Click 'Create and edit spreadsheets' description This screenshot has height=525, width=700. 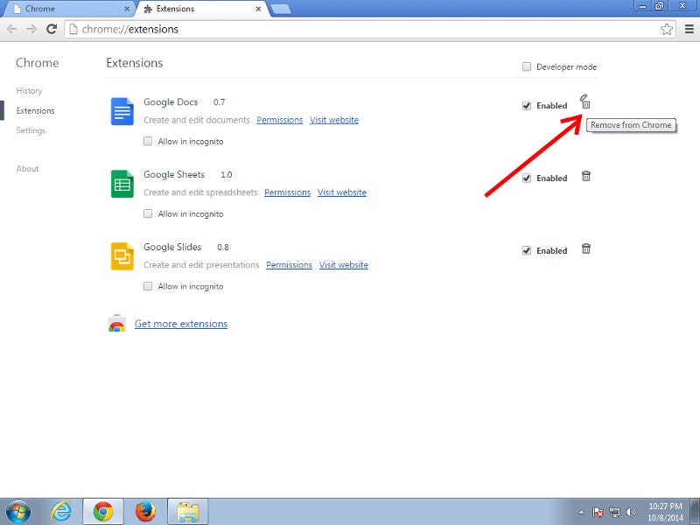click(200, 192)
